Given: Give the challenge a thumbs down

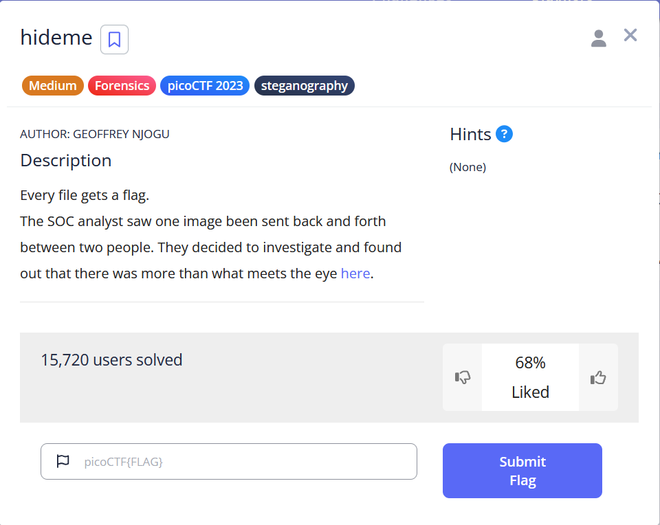Looking at the screenshot, I should (462, 377).
